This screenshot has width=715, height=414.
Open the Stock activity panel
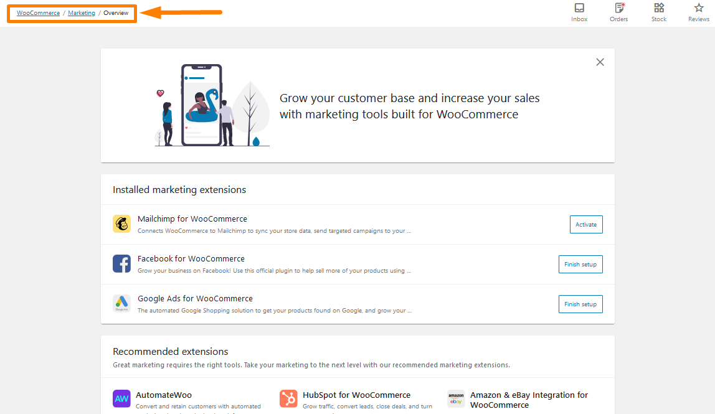(659, 13)
